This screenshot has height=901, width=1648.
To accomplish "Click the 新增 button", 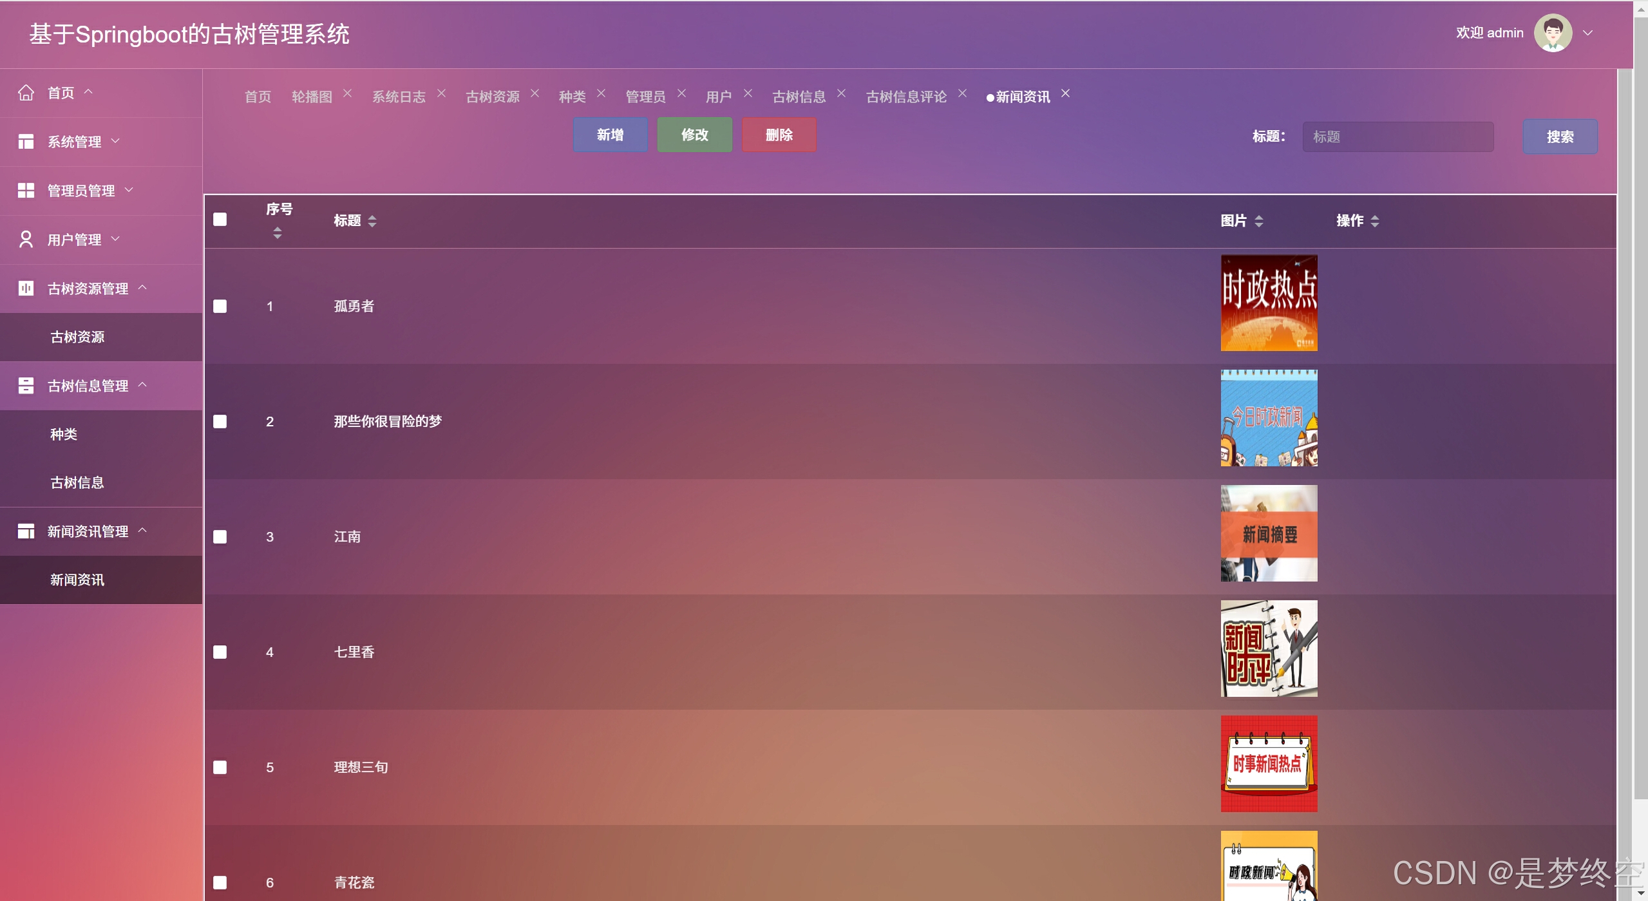I will (x=610, y=135).
